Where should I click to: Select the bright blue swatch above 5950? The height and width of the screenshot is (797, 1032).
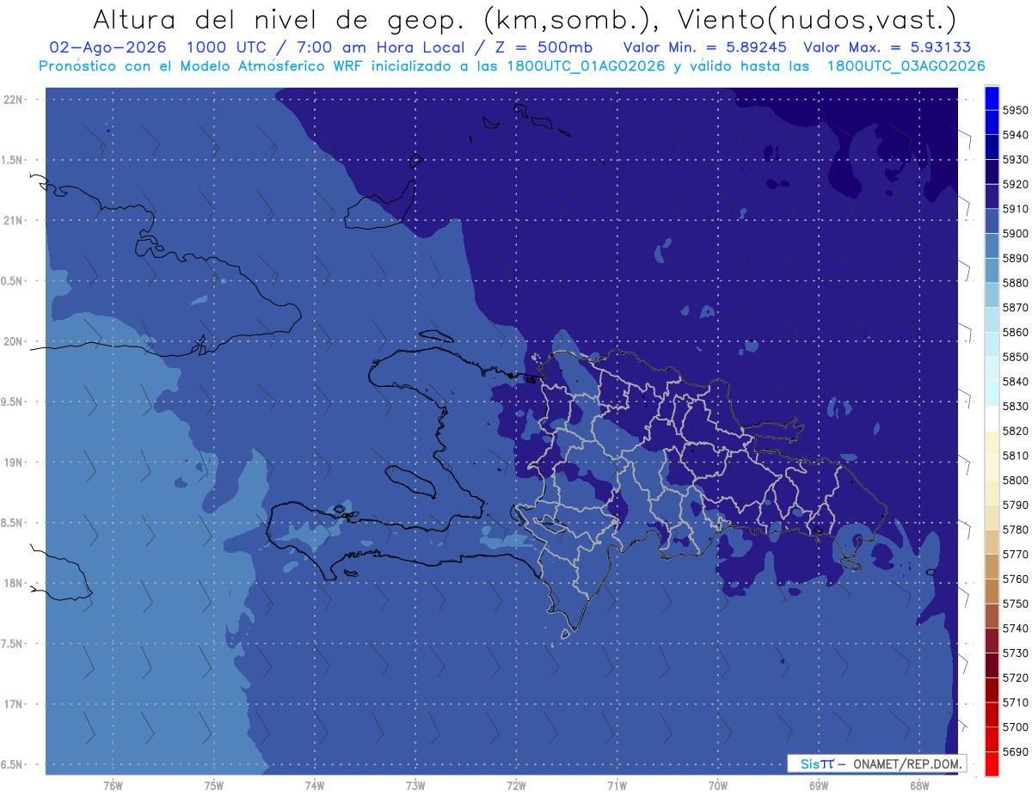coord(992,98)
